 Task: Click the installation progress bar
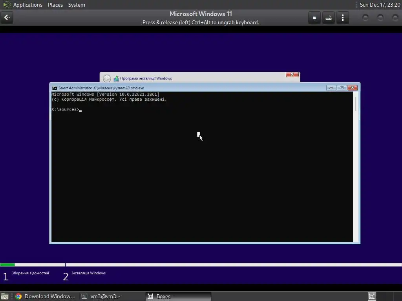(x=201, y=265)
